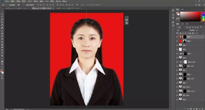Select the Crop tool

2,22
